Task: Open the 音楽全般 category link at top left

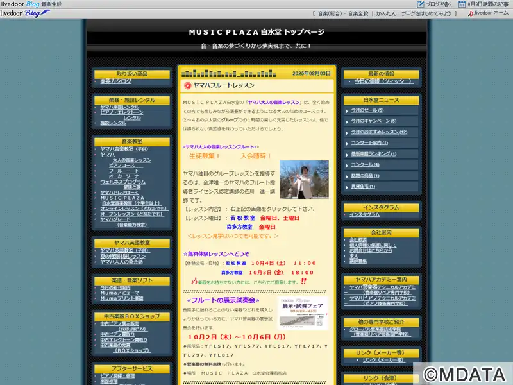Action: pos(51,4)
